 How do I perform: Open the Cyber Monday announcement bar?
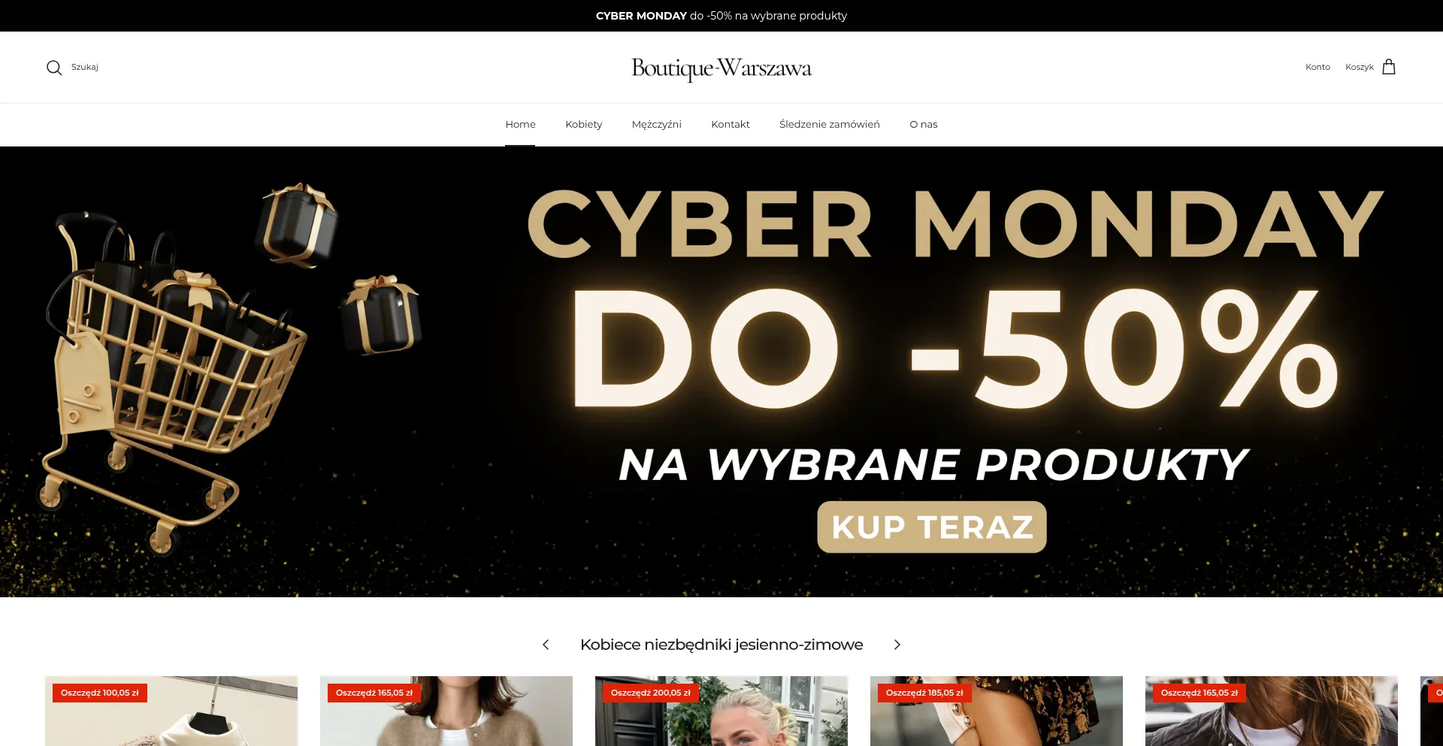tap(721, 16)
